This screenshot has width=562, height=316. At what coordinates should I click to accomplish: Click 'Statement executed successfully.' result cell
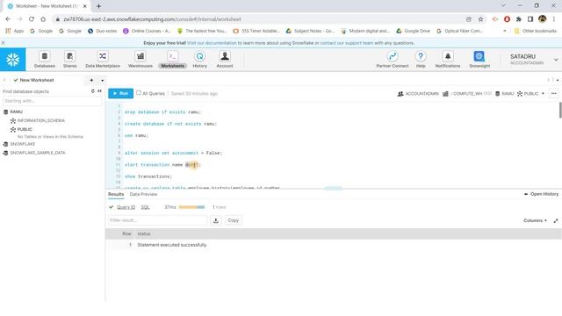tap(172, 245)
